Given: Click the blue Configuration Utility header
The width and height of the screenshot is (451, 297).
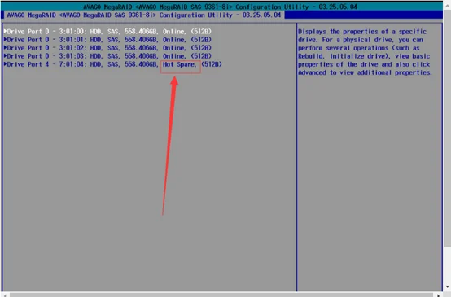Looking at the screenshot, I should (x=143, y=15).
